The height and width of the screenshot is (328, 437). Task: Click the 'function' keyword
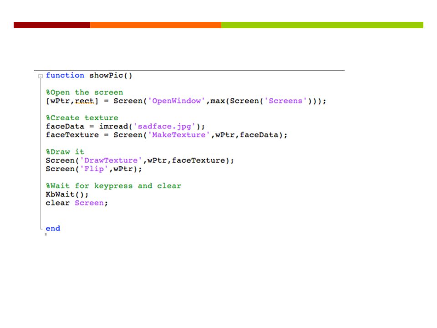[x=65, y=75]
